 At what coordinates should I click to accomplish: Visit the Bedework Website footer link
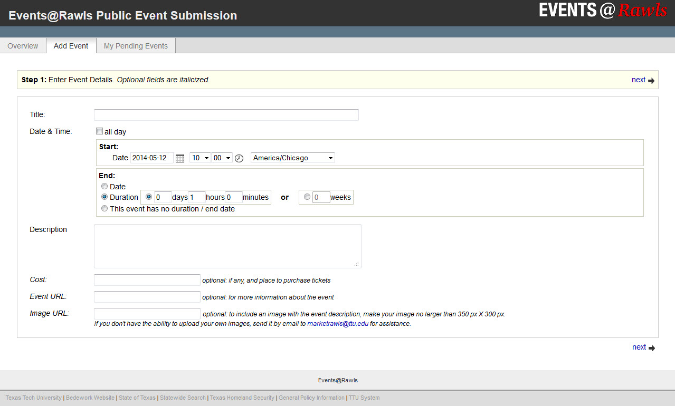pyautogui.click(x=90, y=398)
